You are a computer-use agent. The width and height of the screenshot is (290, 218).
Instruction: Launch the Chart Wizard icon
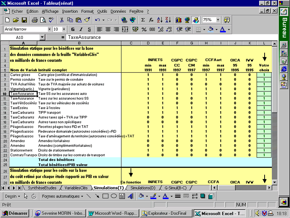[x=178, y=20]
